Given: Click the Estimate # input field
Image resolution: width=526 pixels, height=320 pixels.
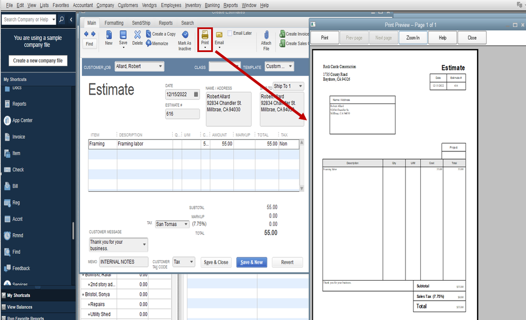Looking at the screenshot, I should click(182, 114).
